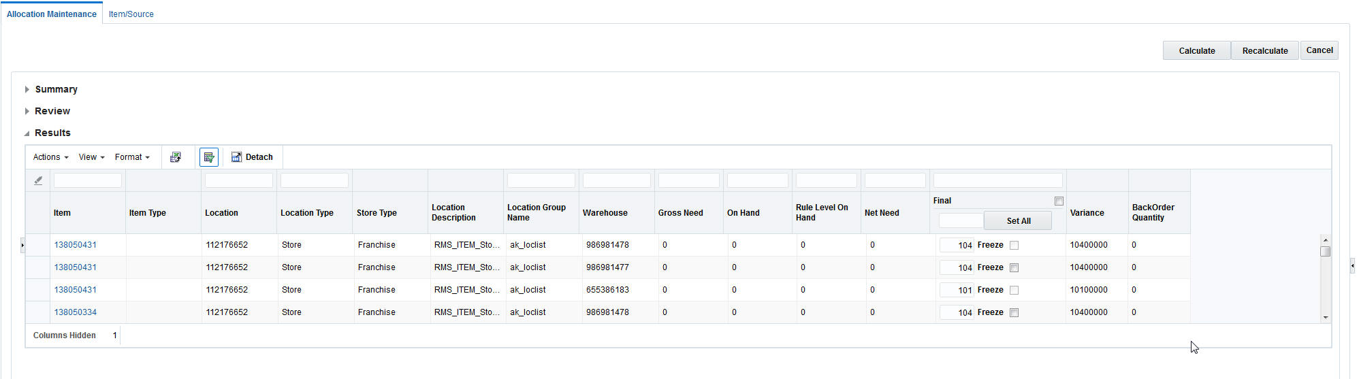The image size is (1359, 379).
Task: Switch to the Allocation Maintenance tab
Action: tap(52, 14)
